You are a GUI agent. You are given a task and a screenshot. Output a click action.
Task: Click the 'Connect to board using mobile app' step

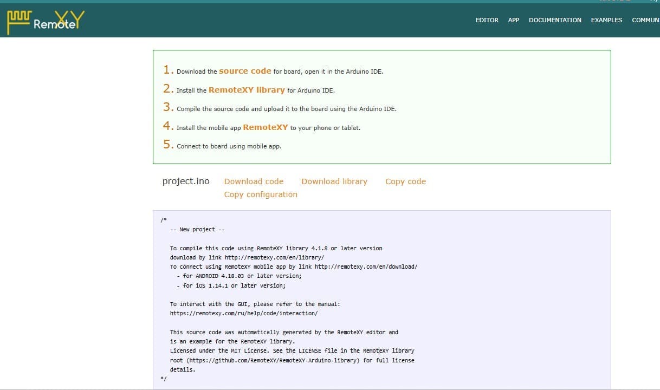[222, 145]
